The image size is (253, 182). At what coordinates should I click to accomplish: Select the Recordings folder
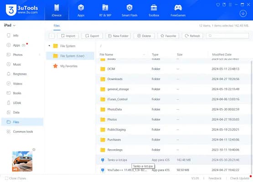174,150
